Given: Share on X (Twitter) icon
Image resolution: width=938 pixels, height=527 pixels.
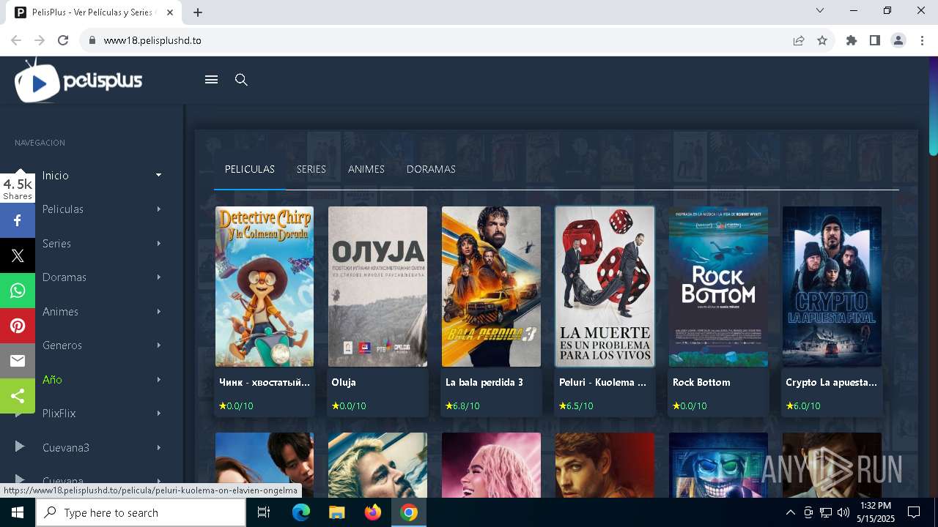Looking at the screenshot, I should coord(18,255).
